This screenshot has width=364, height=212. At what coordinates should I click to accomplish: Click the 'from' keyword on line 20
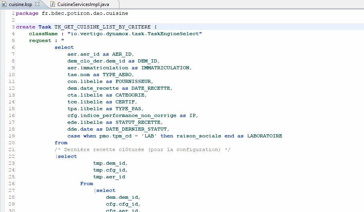tap(61, 143)
